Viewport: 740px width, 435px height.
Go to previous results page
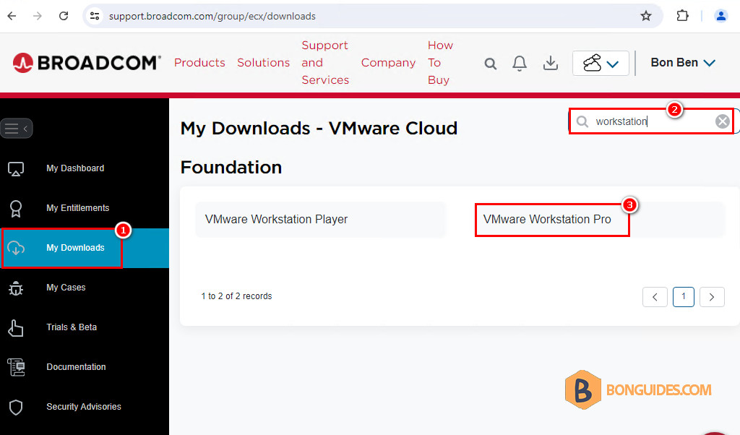(655, 297)
